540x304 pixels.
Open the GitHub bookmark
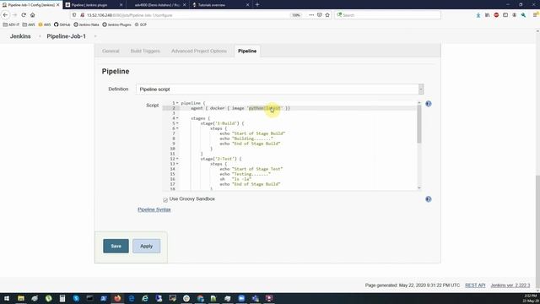pyautogui.click(x=62, y=24)
